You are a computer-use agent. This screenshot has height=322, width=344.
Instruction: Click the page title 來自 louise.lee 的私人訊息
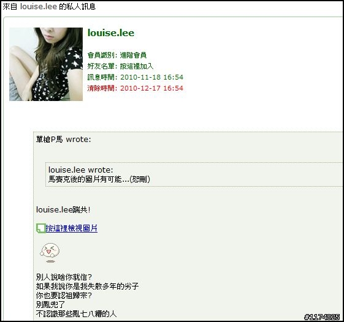[49, 7]
